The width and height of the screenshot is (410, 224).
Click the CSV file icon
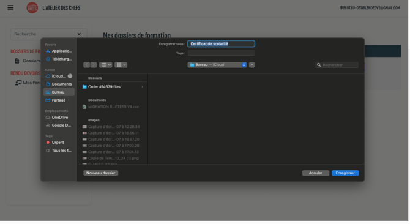tap(84, 107)
